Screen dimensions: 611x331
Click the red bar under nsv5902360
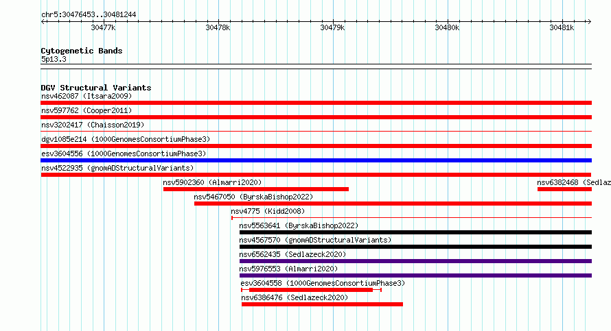[x=256, y=189]
